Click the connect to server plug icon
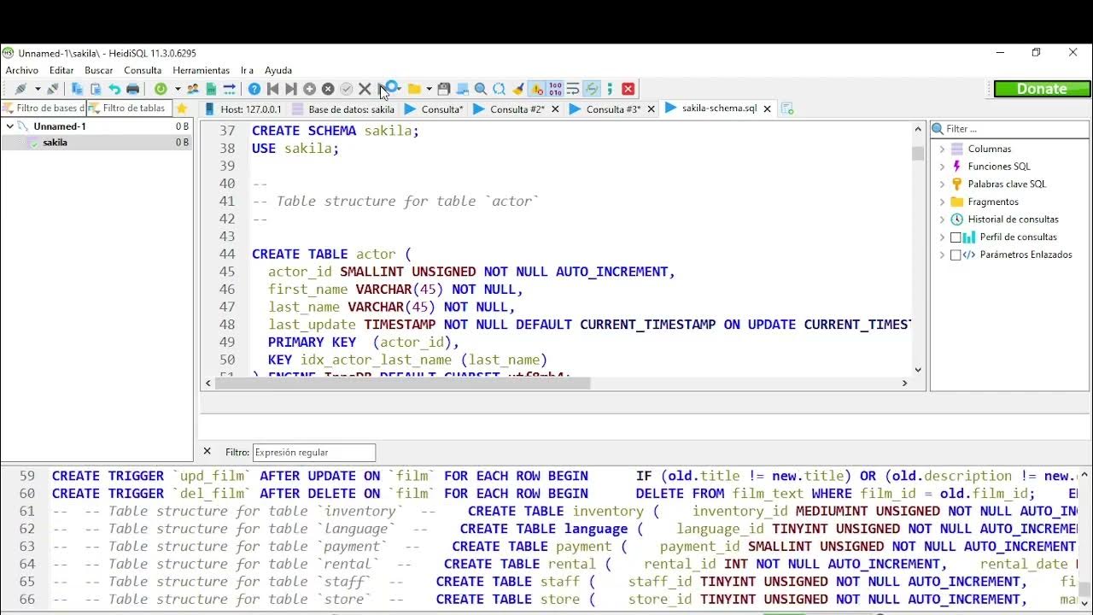Viewport: 1093px width, 615px height. coord(20,89)
